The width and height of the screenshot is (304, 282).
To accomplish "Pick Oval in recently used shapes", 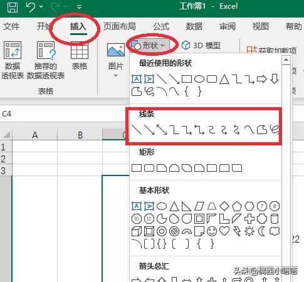I will 199,79.
